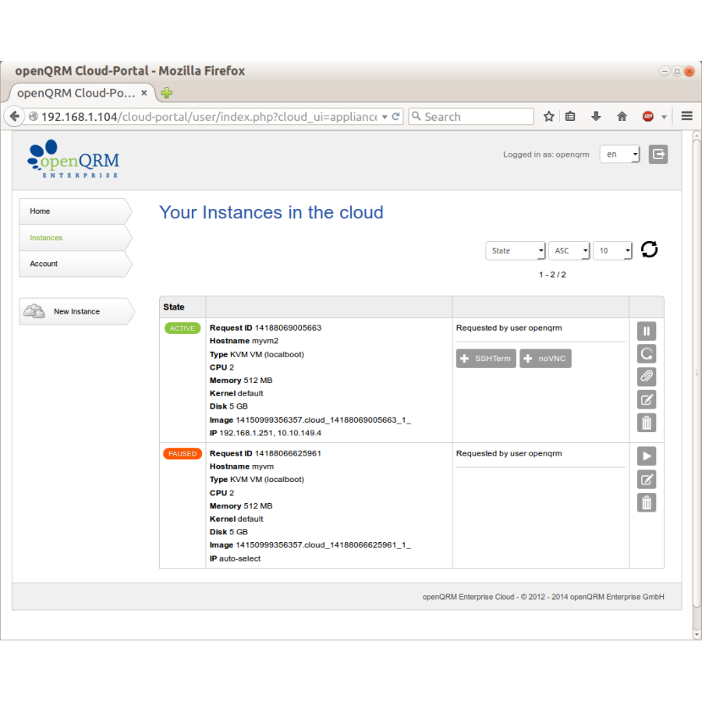Click the openQRM Enterprise logo
Screen dimensions: 702x702
click(x=73, y=158)
